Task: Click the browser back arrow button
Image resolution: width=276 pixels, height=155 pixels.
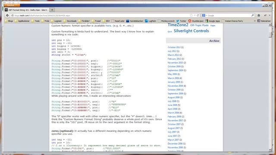Action: point(7,15)
